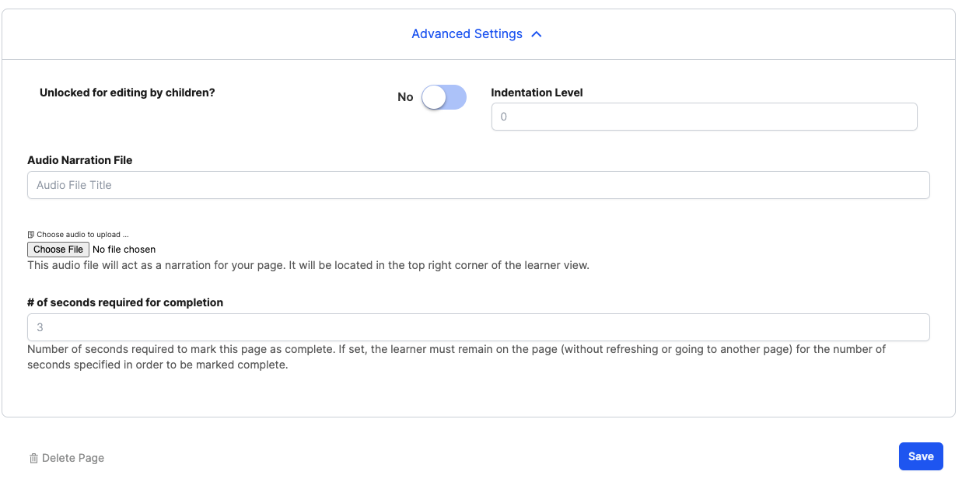Toggle Unlocked for editing by children switch
This screenshot has height=482, width=962.
point(444,97)
